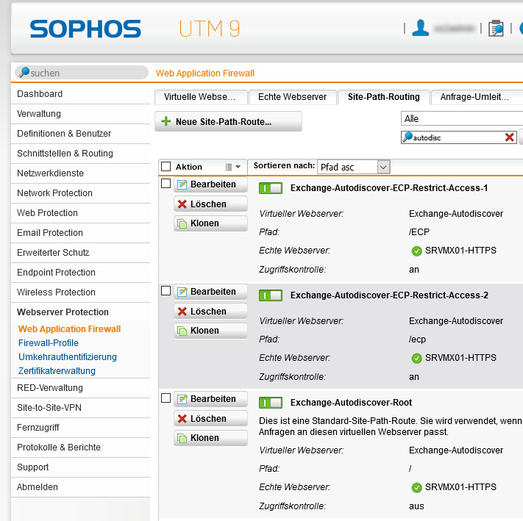
Task: Open the Alle filter dropdown
Action: 462,118
